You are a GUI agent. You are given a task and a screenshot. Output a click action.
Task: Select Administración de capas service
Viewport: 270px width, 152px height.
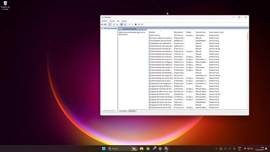point(162,46)
